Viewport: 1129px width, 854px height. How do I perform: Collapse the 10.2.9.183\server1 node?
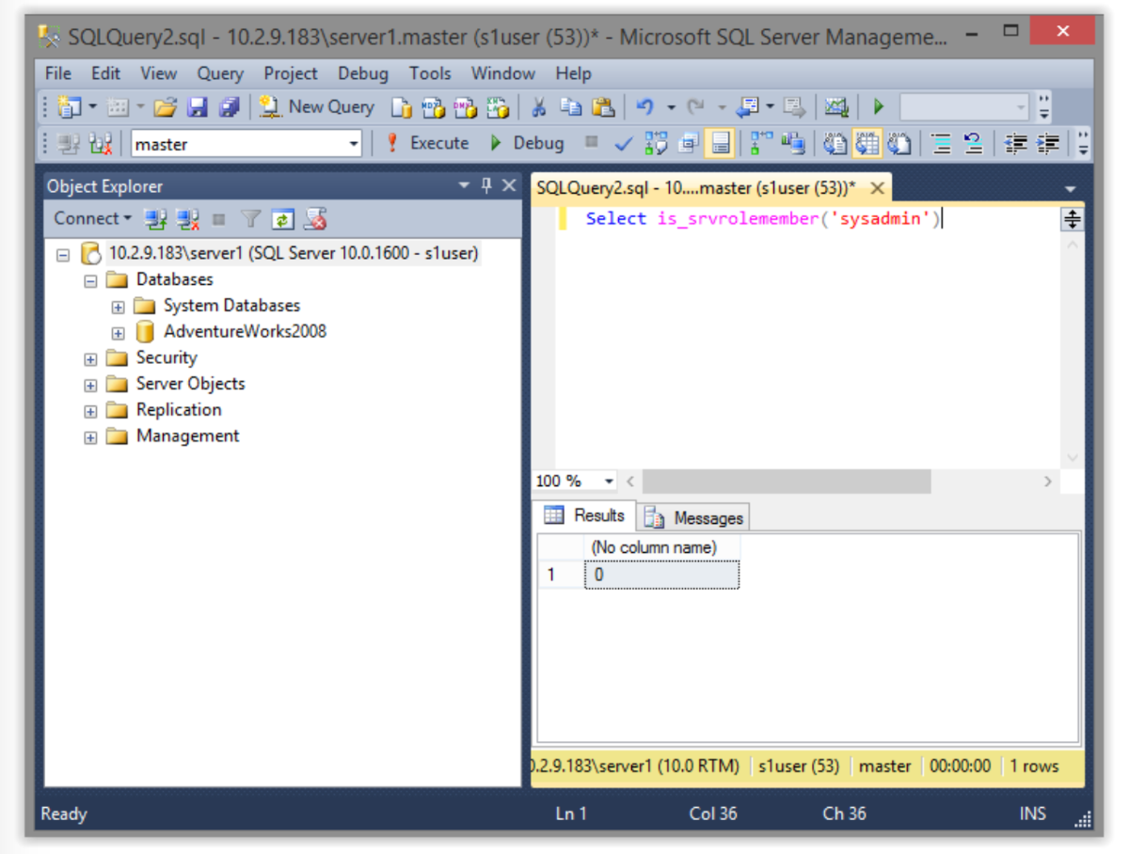coord(63,254)
